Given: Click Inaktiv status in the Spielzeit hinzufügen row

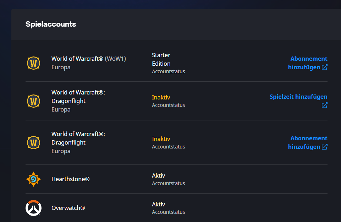Looking at the screenshot, I should [161, 97].
